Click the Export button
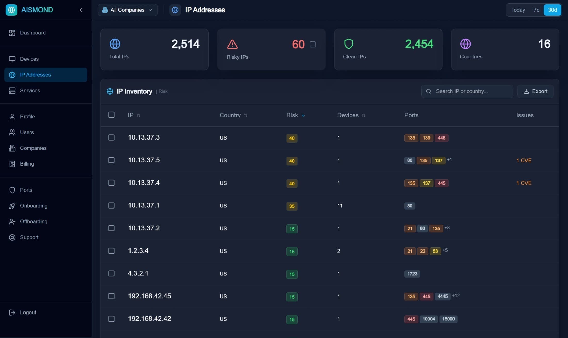The width and height of the screenshot is (568, 338). click(535, 91)
